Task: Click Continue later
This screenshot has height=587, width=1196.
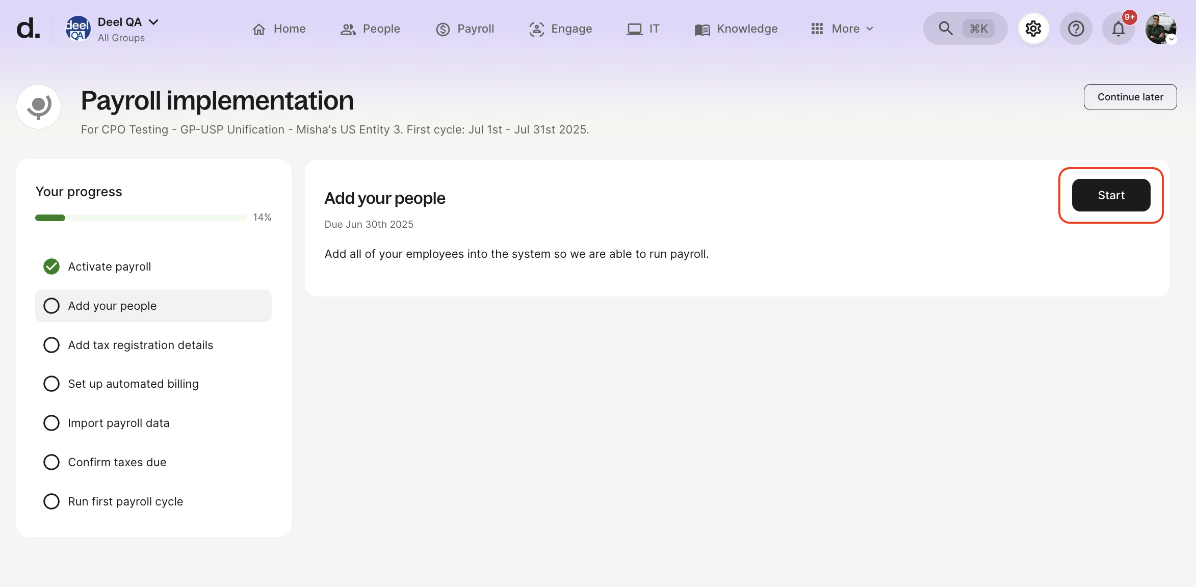Action: tap(1130, 97)
